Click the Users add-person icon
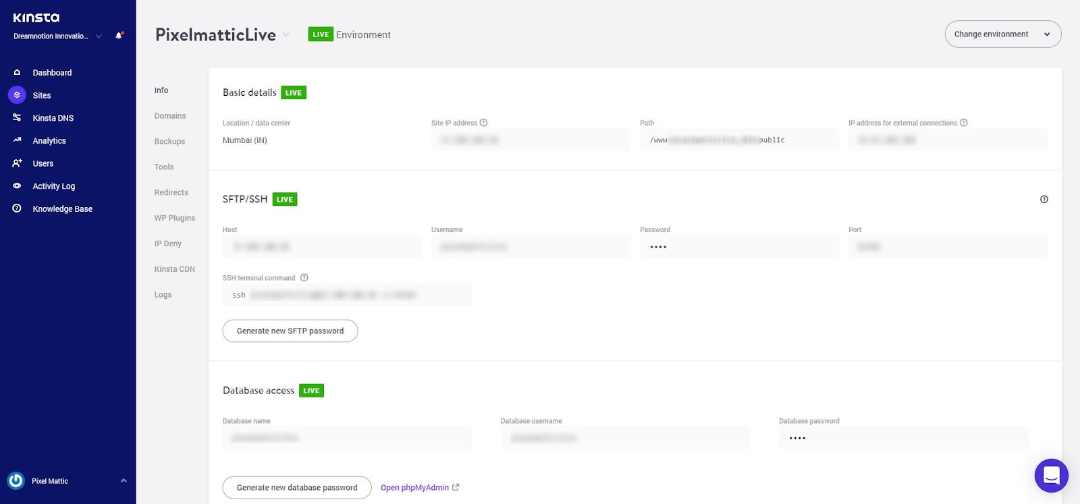Screen dimensions: 1080x504 click(17, 163)
